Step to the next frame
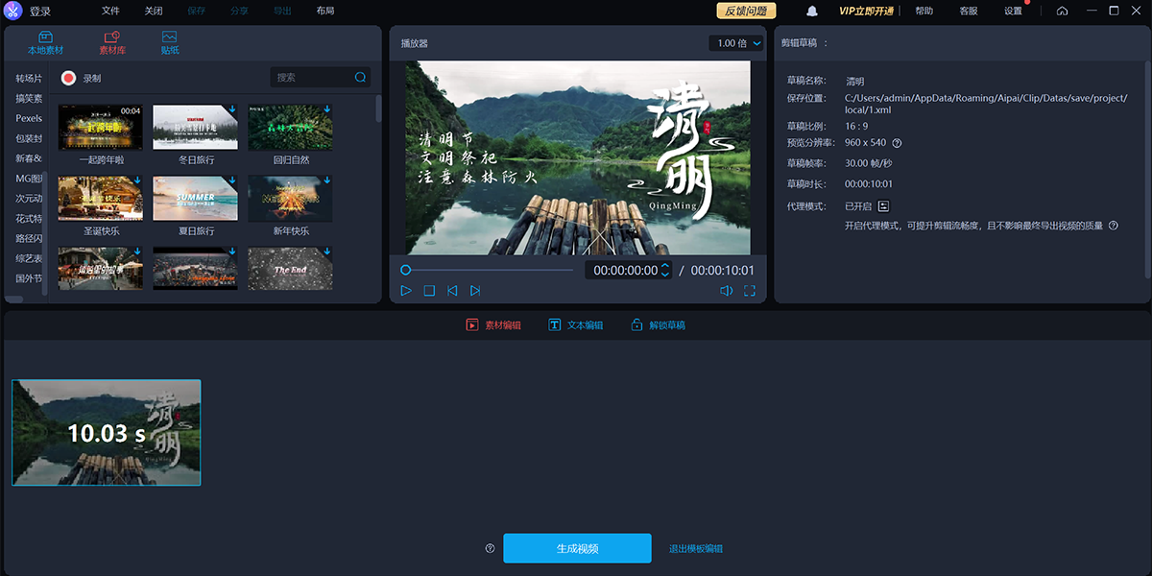This screenshot has width=1152, height=576. (x=475, y=291)
